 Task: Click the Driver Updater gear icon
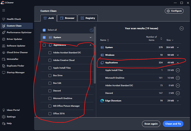tap(4, 39)
